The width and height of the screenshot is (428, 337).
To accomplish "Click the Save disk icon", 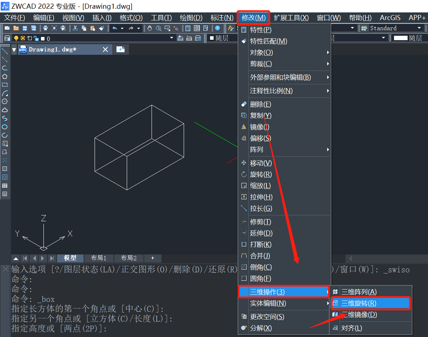I will (x=25, y=28).
